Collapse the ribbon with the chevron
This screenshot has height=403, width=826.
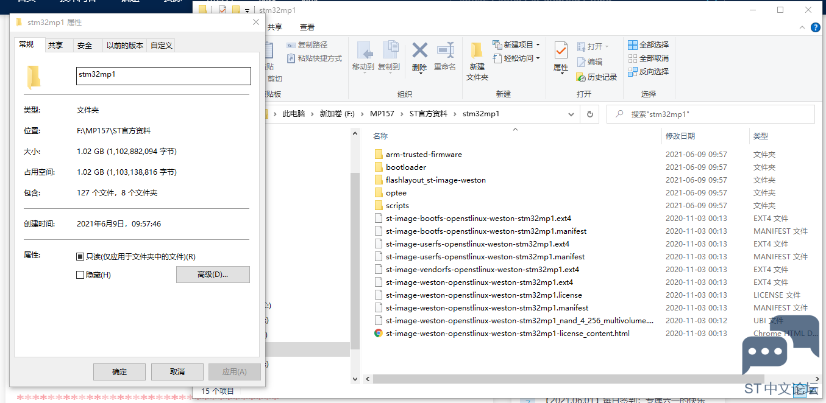tap(802, 27)
